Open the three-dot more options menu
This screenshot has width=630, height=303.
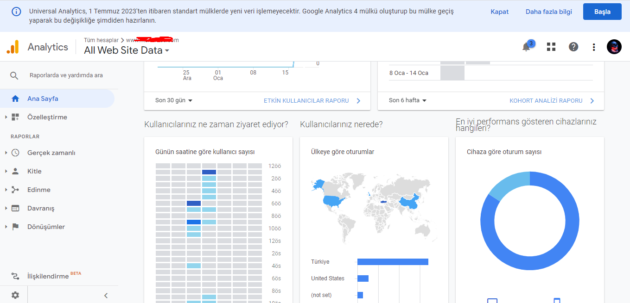click(594, 47)
